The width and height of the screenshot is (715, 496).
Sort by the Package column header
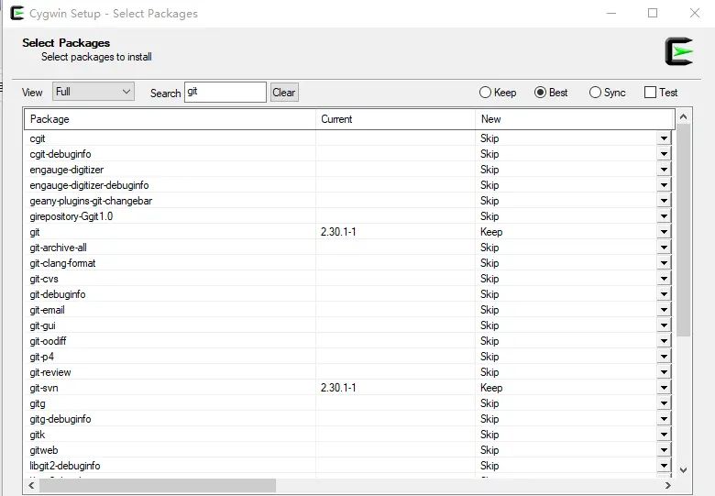coord(170,119)
